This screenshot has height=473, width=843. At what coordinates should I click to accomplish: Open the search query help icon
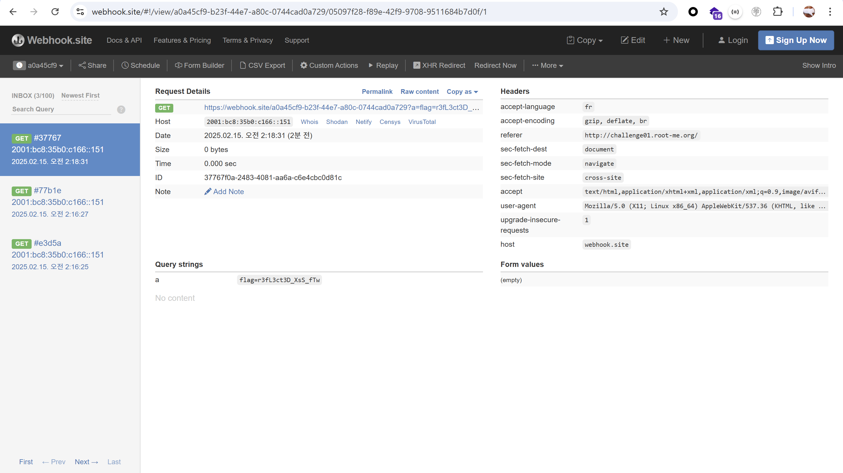click(x=121, y=110)
